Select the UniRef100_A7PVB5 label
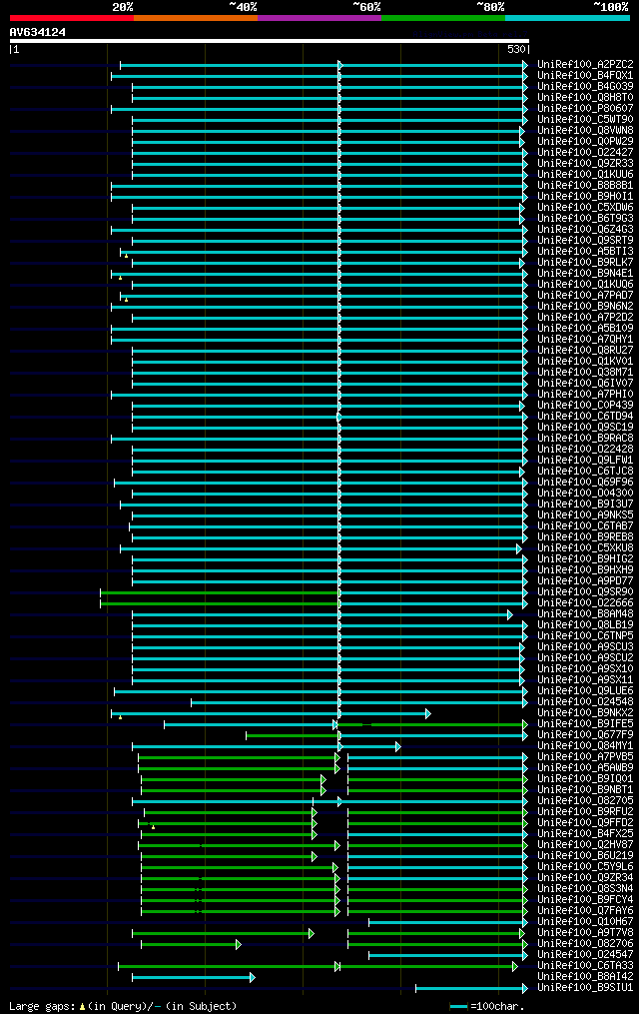This screenshot has height=1014, width=639. point(585,757)
